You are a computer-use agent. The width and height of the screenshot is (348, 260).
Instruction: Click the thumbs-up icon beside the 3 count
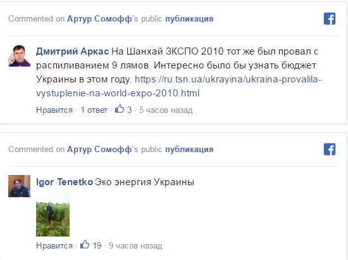click(x=120, y=109)
